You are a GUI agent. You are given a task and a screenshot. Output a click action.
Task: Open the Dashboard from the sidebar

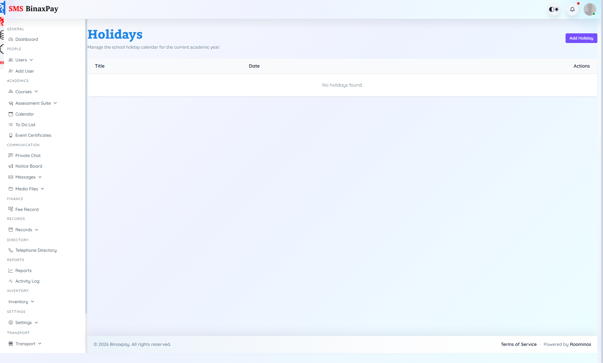tap(26, 39)
